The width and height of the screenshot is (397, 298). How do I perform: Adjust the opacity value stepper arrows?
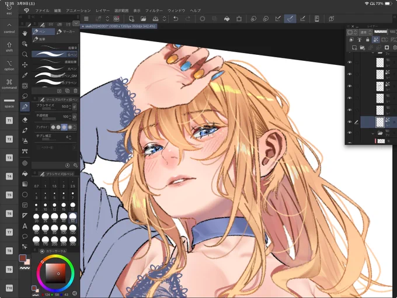click(70, 117)
